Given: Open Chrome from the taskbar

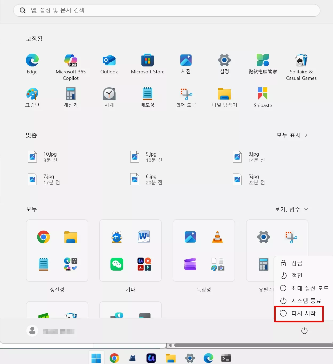Looking at the screenshot, I should click(114, 358).
